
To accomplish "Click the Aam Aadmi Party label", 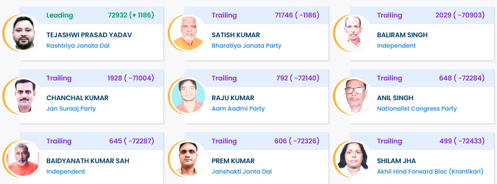I will (238, 109).
